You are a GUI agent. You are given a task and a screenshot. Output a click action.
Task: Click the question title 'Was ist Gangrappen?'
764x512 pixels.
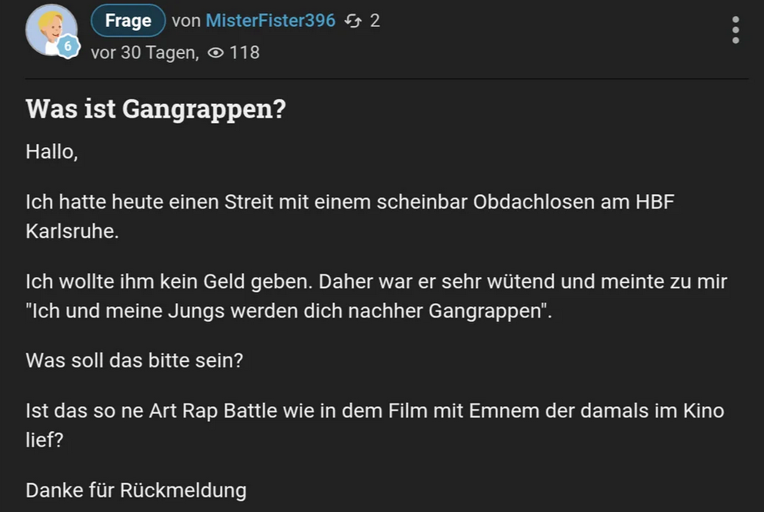[x=155, y=109]
